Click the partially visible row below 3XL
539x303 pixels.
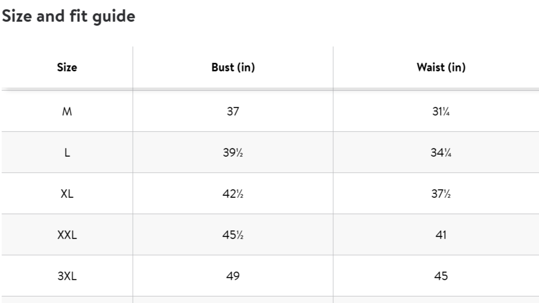pyautogui.click(x=270, y=300)
